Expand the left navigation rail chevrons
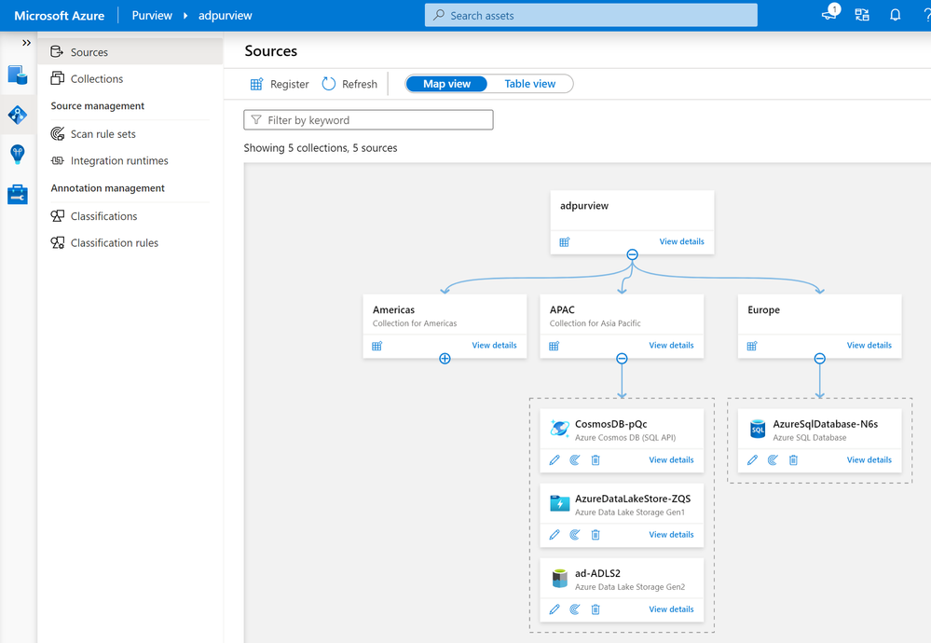 [26, 43]
